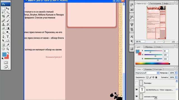Toggle lock image pixels
The width and height of the screenshot is (179, 100).
(x=150, y=77)
